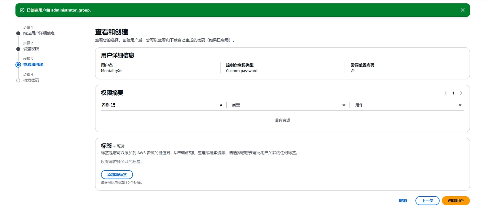Image resolution: width=487 pixels, height=213 pixels.
Task: Click the 控制台密码类型 label
Action: 240,65
